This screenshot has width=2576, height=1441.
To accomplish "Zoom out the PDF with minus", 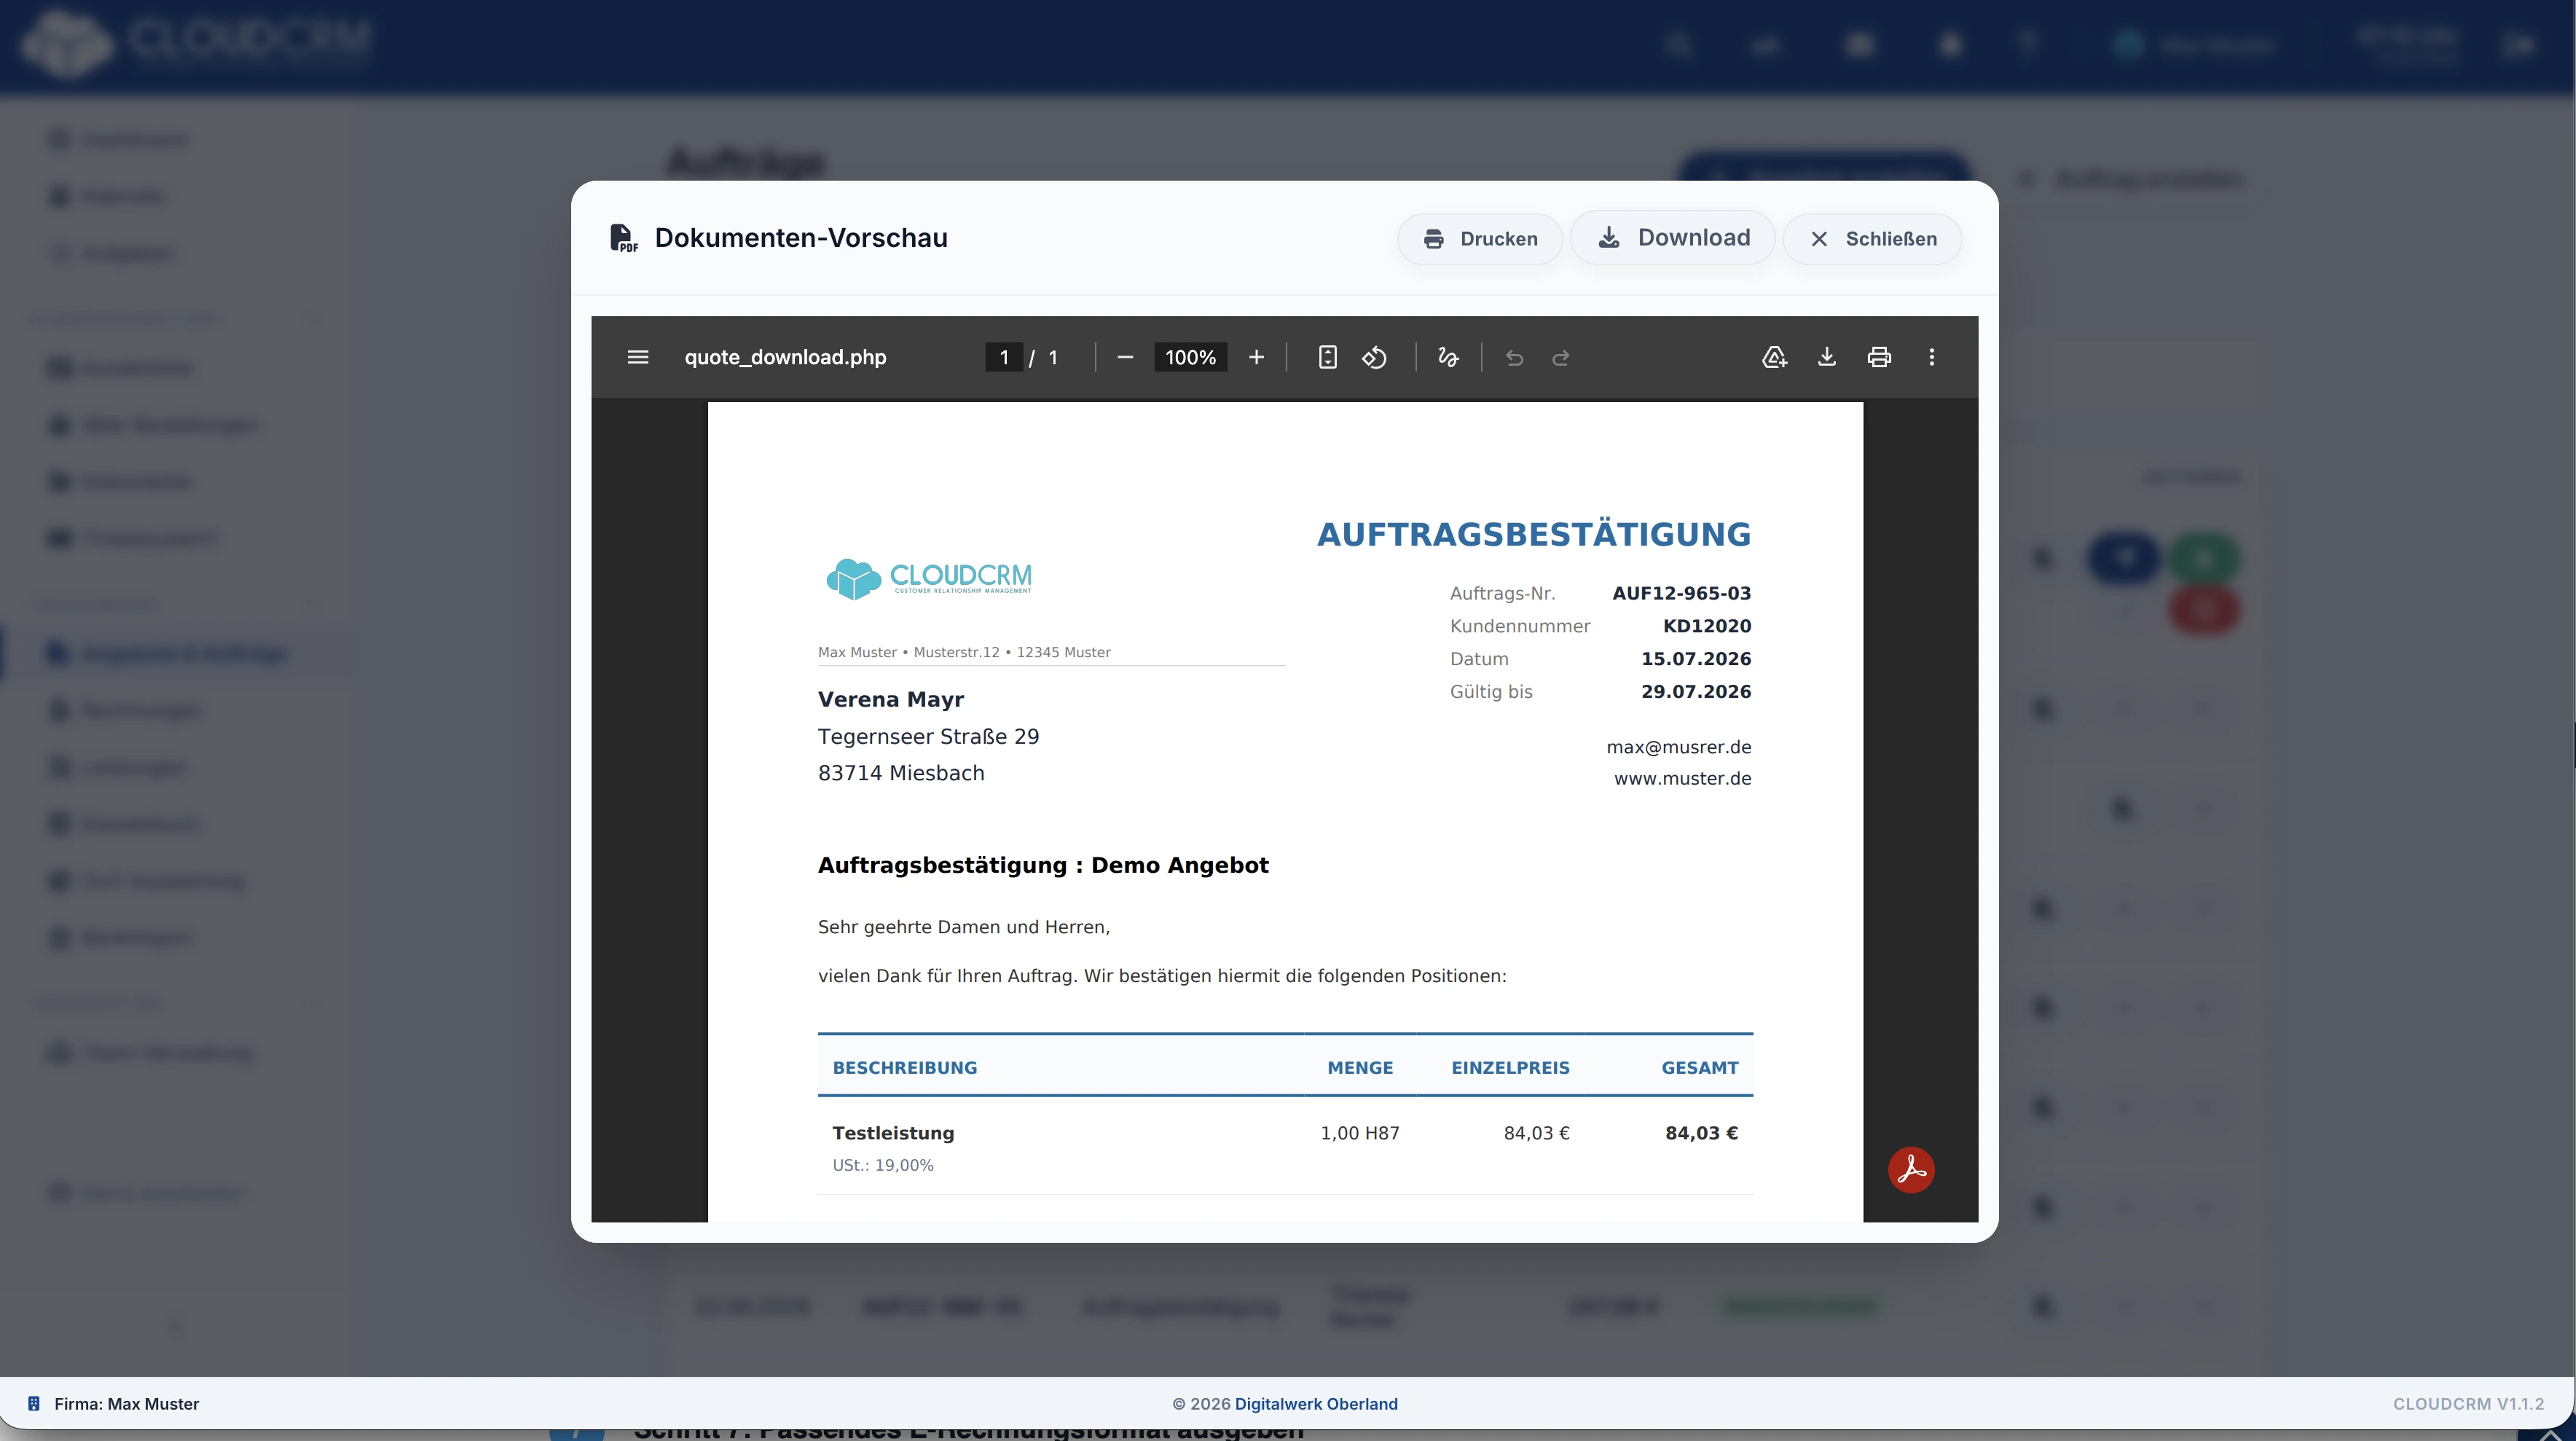I will [x=1125, y=357].
